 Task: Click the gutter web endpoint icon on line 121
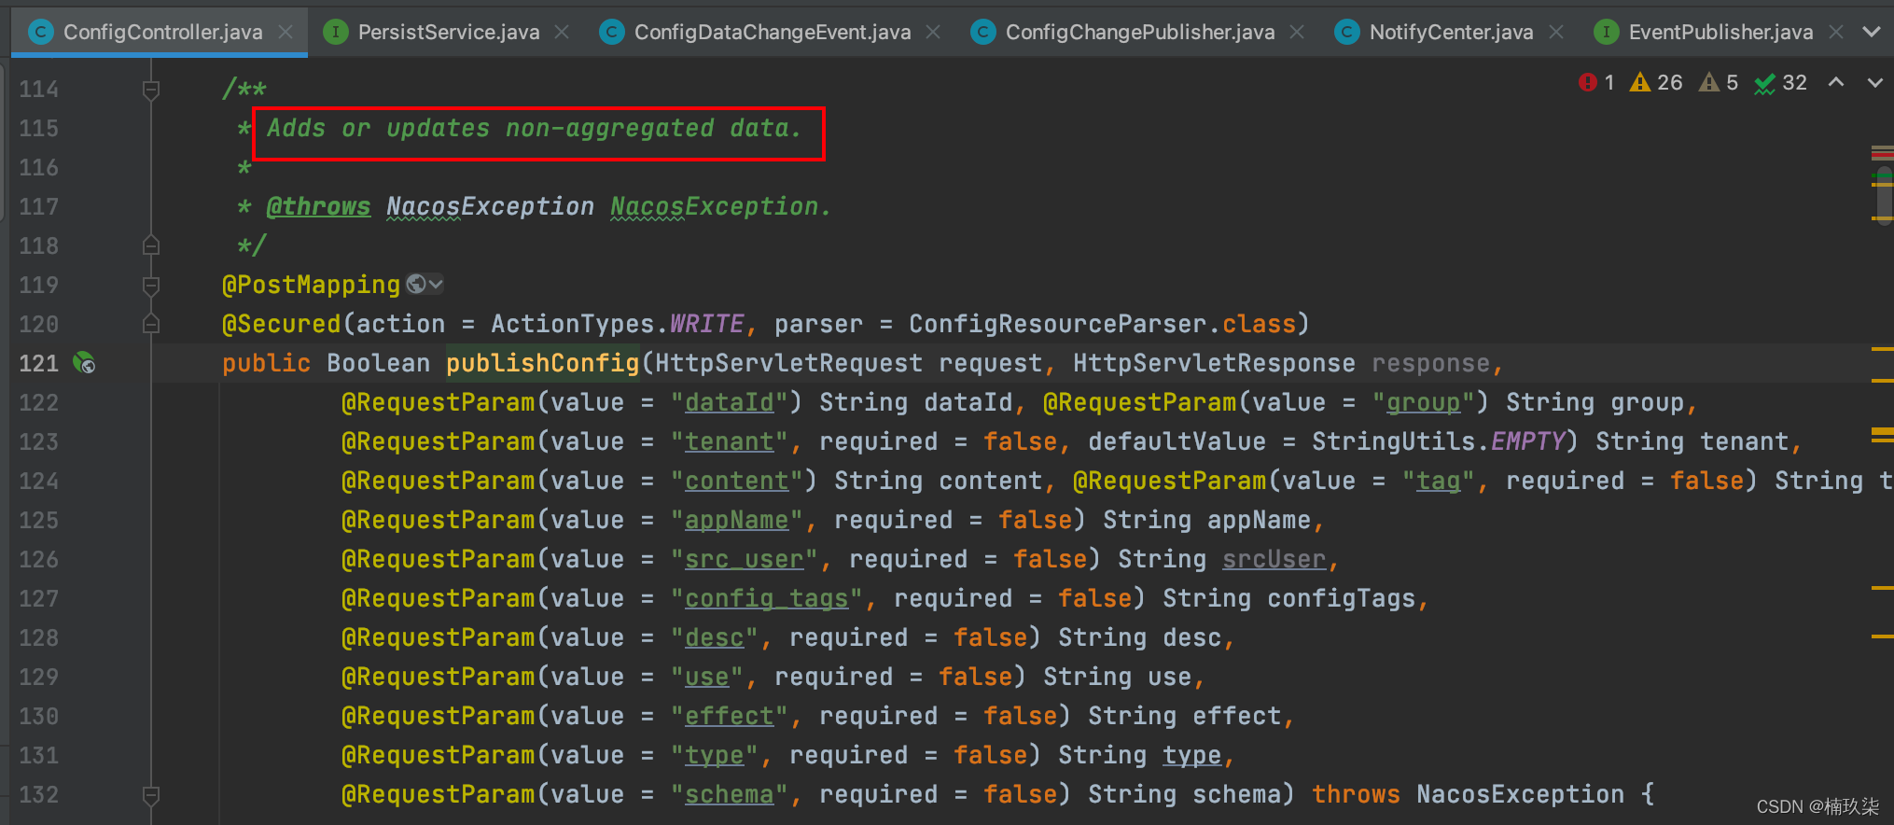point(84,363)
